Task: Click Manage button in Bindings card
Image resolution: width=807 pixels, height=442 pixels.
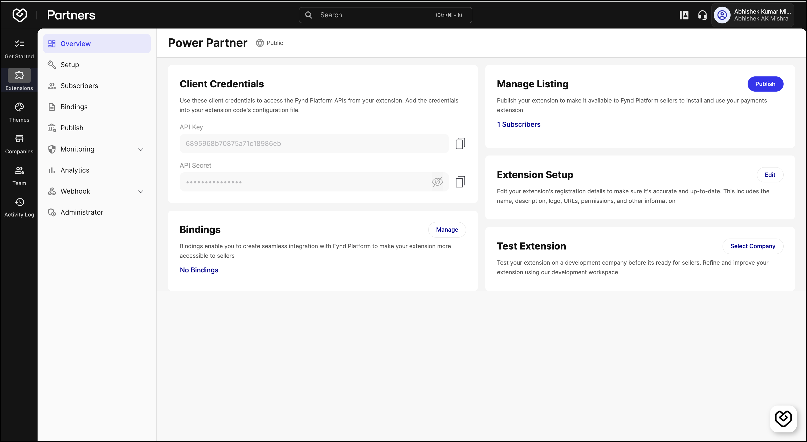Action: point(447,230)
